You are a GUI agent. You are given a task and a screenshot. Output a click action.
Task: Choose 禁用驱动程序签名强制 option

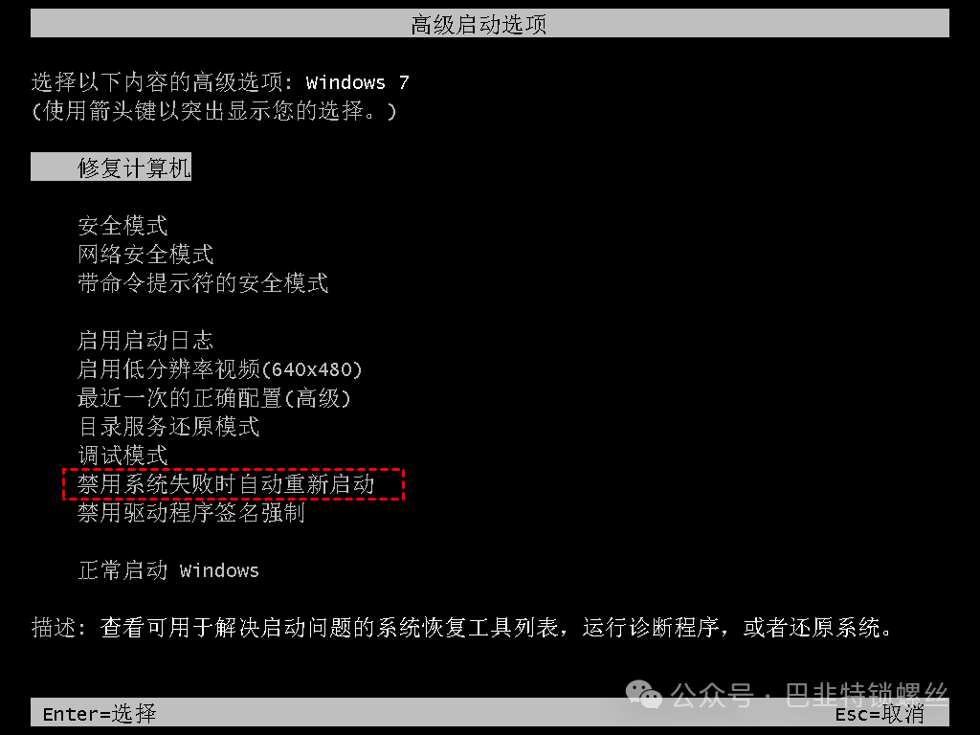tap(191, 513)
